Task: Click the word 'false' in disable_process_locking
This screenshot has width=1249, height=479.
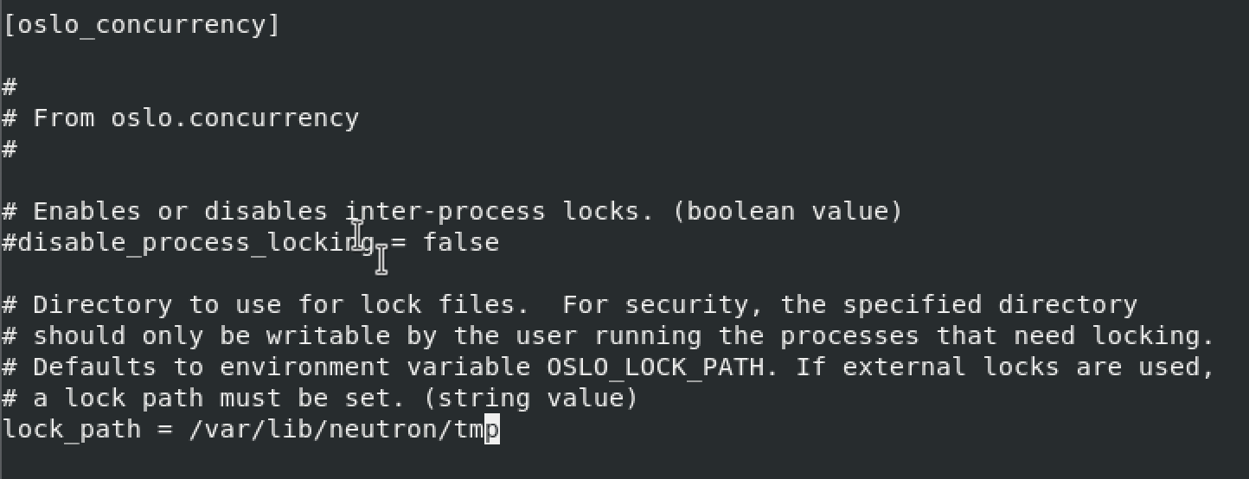Action: click(461, 242)
